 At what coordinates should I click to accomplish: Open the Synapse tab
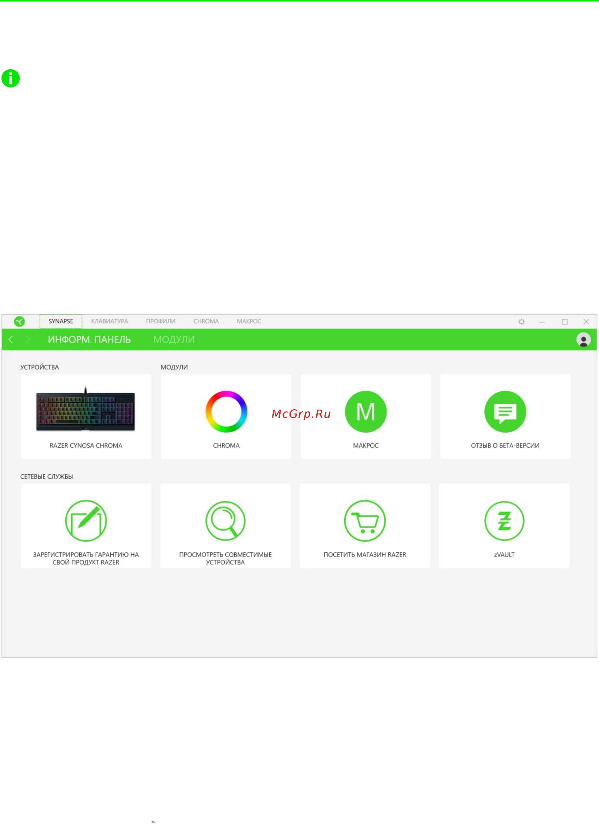coord(61,321)
